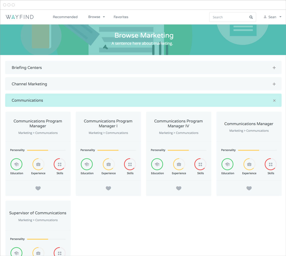Click breadcrumb under Supervisor of Communications title

point(38,220)
